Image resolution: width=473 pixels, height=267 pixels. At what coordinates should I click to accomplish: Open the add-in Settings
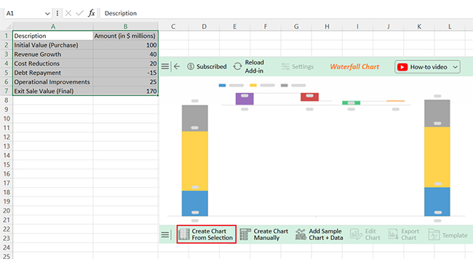click(x=298, y=66)
